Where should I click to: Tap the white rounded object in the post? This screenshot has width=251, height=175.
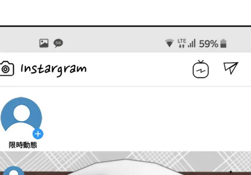(x=125, y=167)
